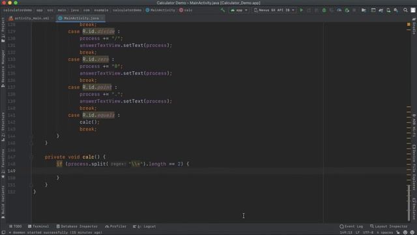
Task: Click on R.id.zero in the code
Action: pyautogui.click(x=96, y=59)
